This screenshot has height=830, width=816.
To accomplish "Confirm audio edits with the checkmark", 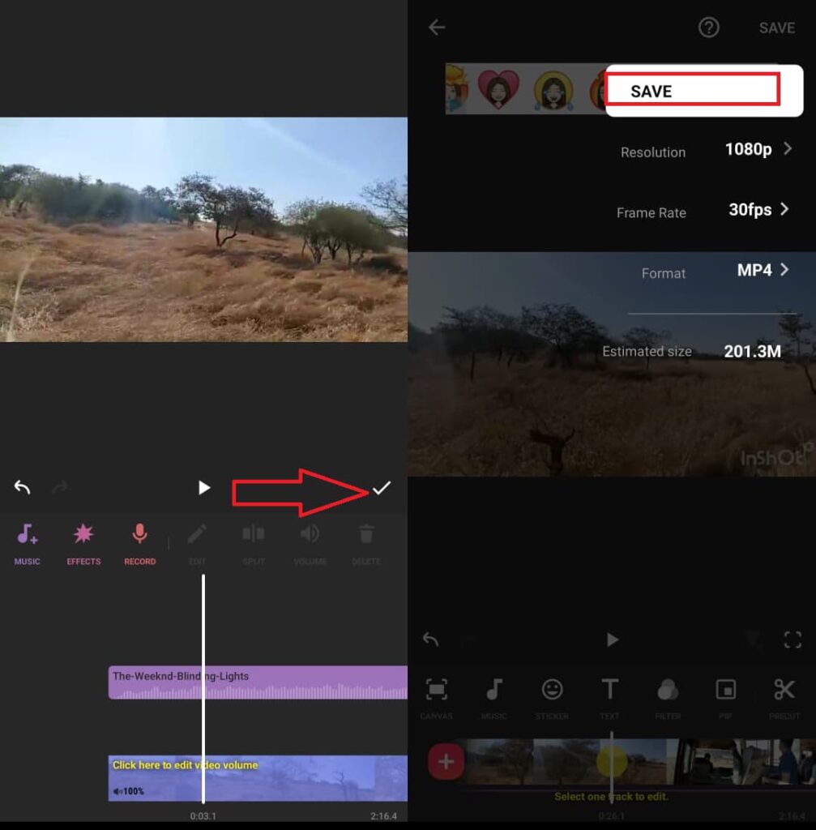I will (x=381, y=488).
